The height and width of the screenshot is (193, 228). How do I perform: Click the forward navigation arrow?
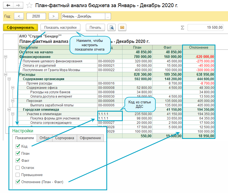(18, 5)
